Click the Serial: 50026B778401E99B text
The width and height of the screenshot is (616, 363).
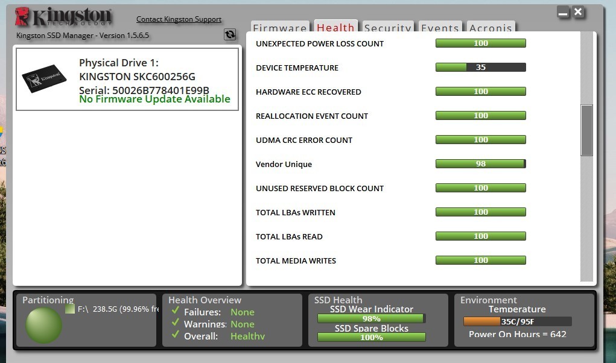[x=144, y=90]
